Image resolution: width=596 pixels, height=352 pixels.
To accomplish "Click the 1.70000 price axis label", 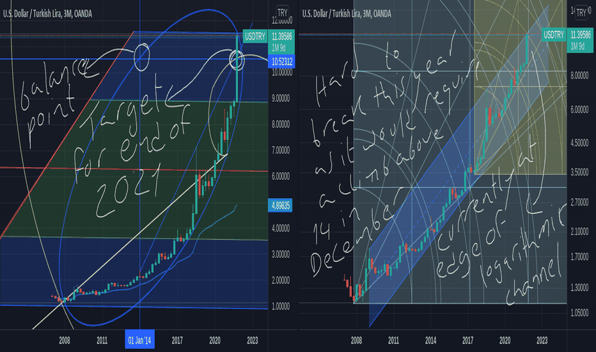I will (579, 257).
